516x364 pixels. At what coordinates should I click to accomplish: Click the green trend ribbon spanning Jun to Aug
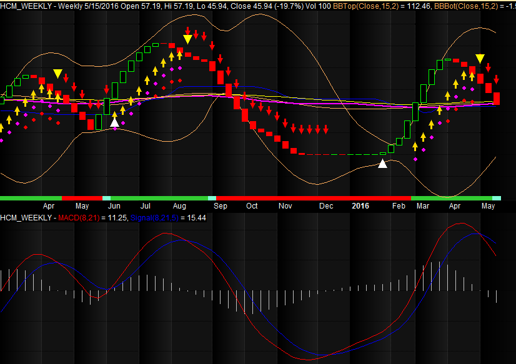(159, 199)
